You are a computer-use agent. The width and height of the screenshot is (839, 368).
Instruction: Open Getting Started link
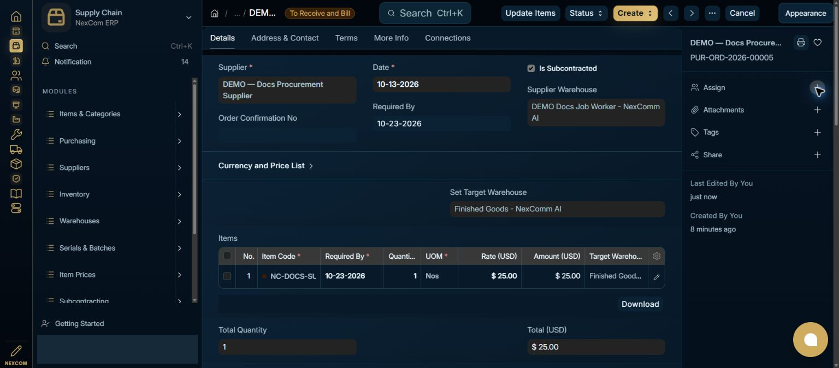(x=80, y=324)
